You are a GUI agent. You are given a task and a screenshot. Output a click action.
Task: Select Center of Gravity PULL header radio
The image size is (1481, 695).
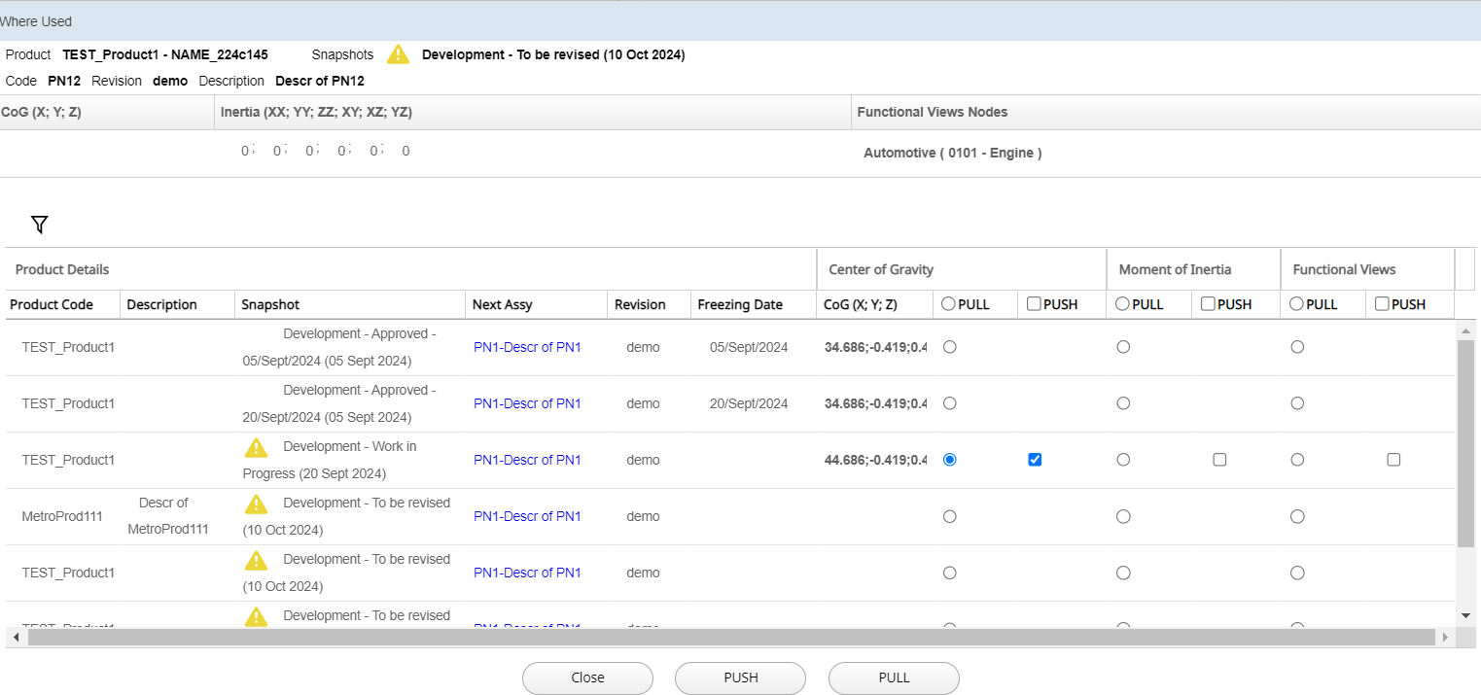pyautogui.click(x=948, y=304)
